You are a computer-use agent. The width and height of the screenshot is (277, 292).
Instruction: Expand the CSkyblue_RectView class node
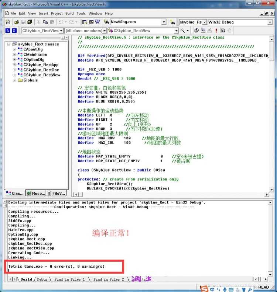point(14,75)
